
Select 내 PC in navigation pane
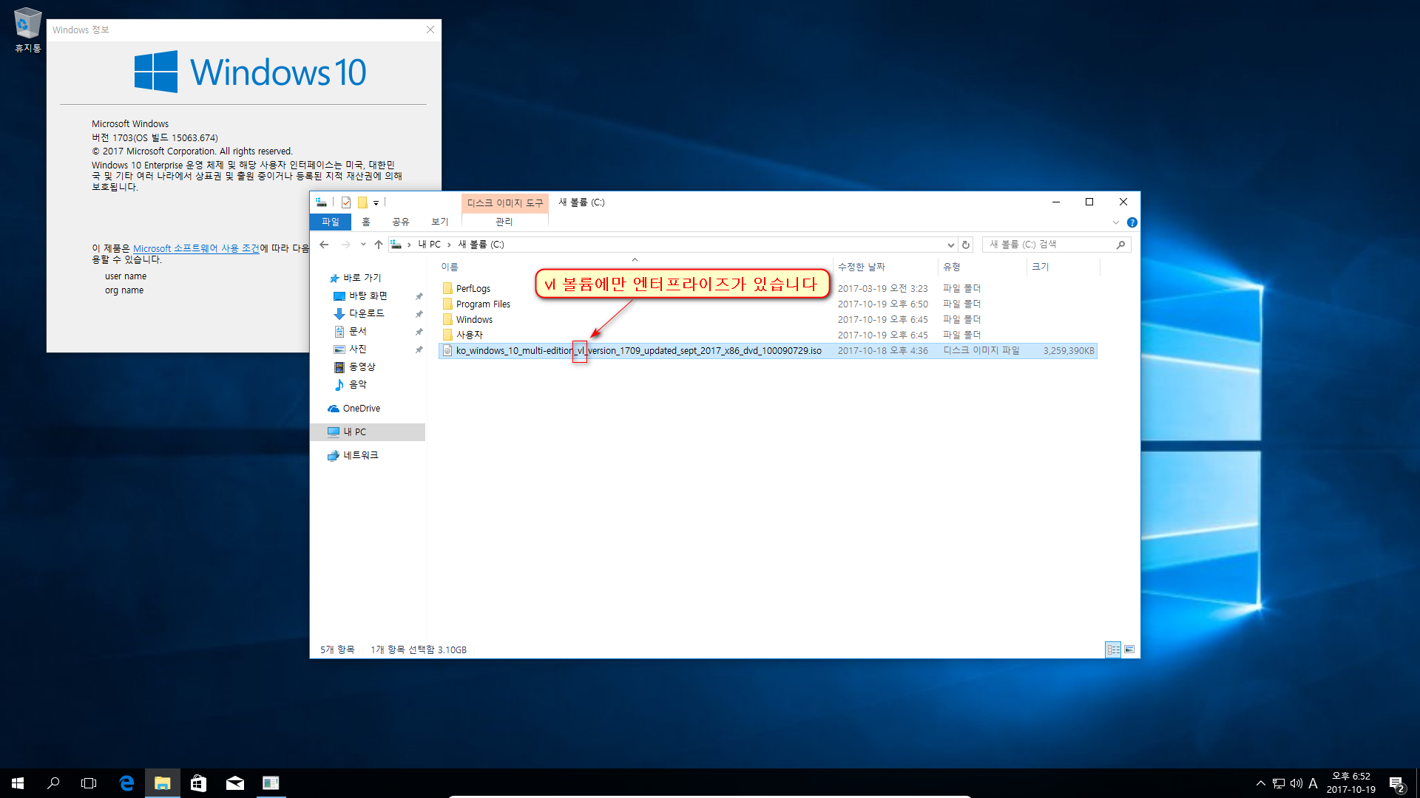[368, 432]
